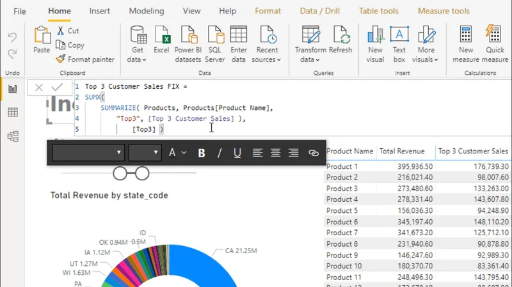Toggle bold formatting
Image resolution: width=512 pixels, height=287 pixels.
[x=202, y=153]
